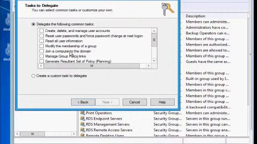Screen dimensions: 257x144
Task: Click 'Administrators have co...' description text
Action: tap(207, 28)
